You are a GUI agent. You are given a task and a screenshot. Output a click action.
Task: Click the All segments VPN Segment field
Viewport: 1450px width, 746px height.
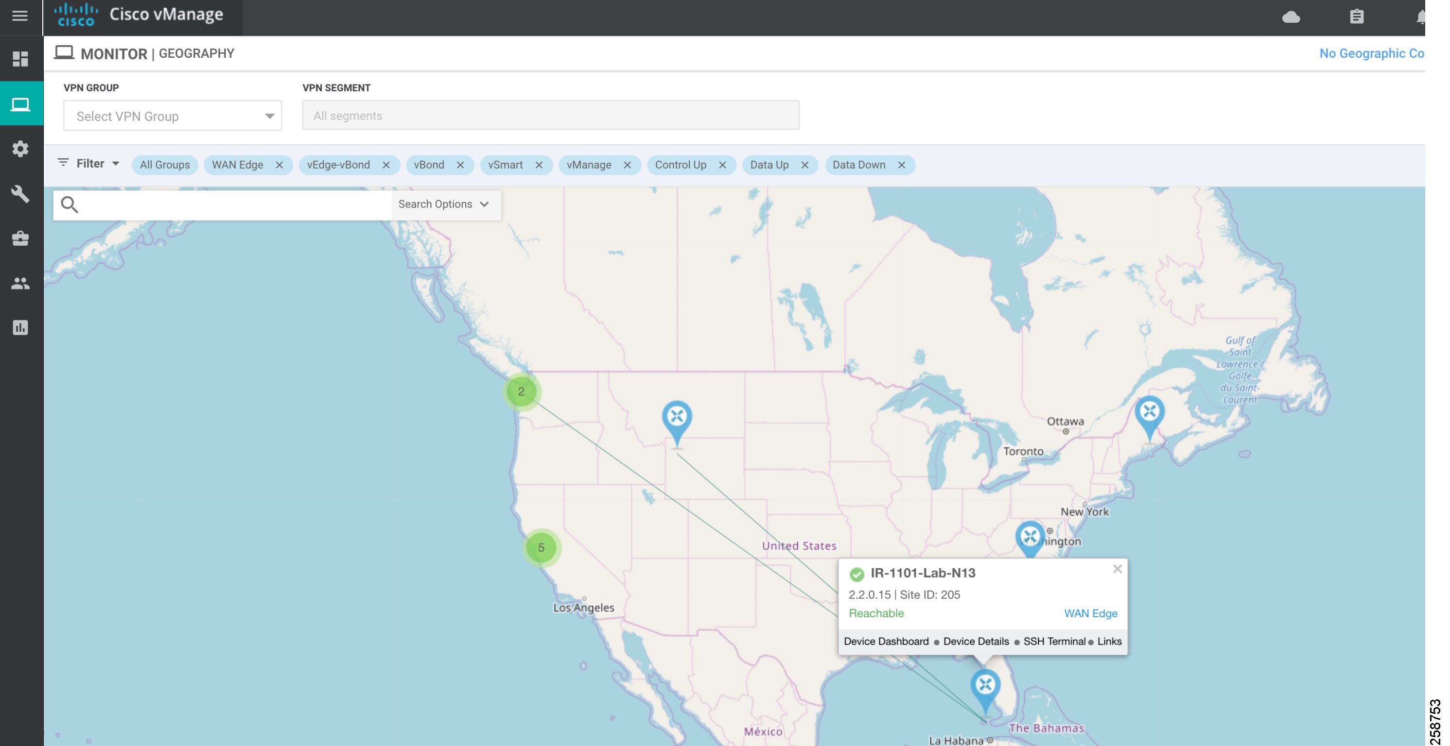(x=551, y=115)
